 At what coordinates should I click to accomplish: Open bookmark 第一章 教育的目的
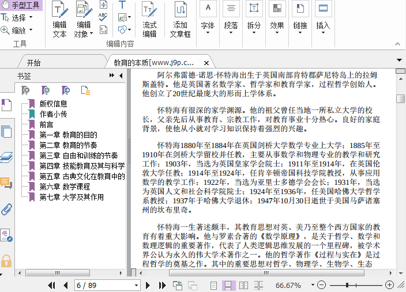coord(69,135)
